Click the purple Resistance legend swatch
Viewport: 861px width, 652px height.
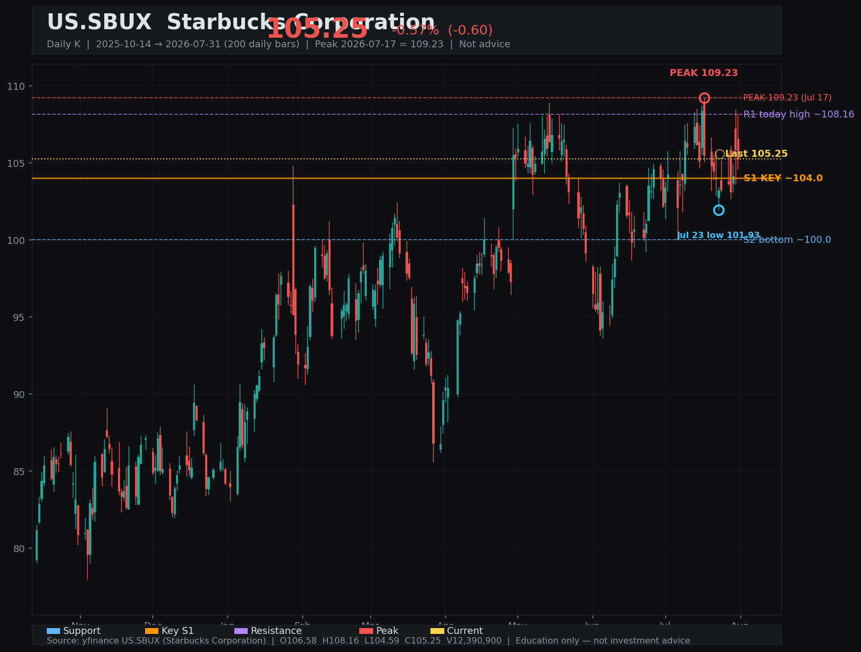click(241, 631)
